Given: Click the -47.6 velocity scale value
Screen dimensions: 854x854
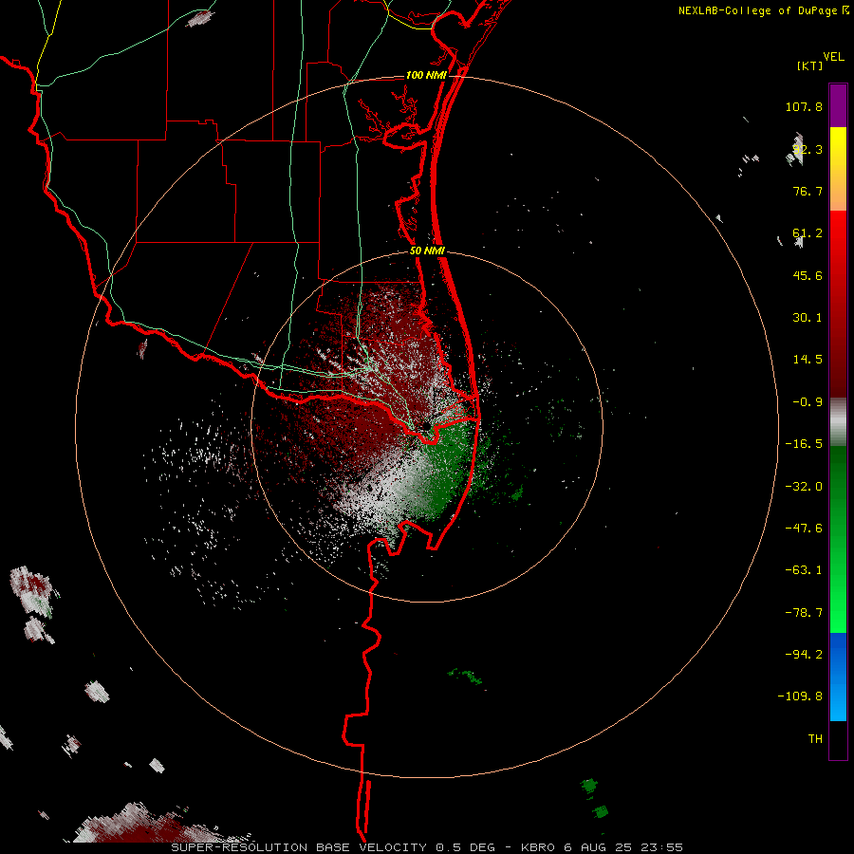Looking at the screenshot, I should (x=804, y=529).
